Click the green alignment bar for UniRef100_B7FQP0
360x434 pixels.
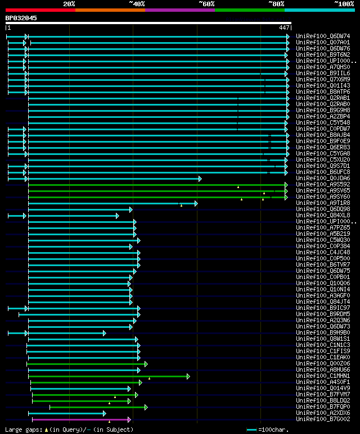pos(98,407)
